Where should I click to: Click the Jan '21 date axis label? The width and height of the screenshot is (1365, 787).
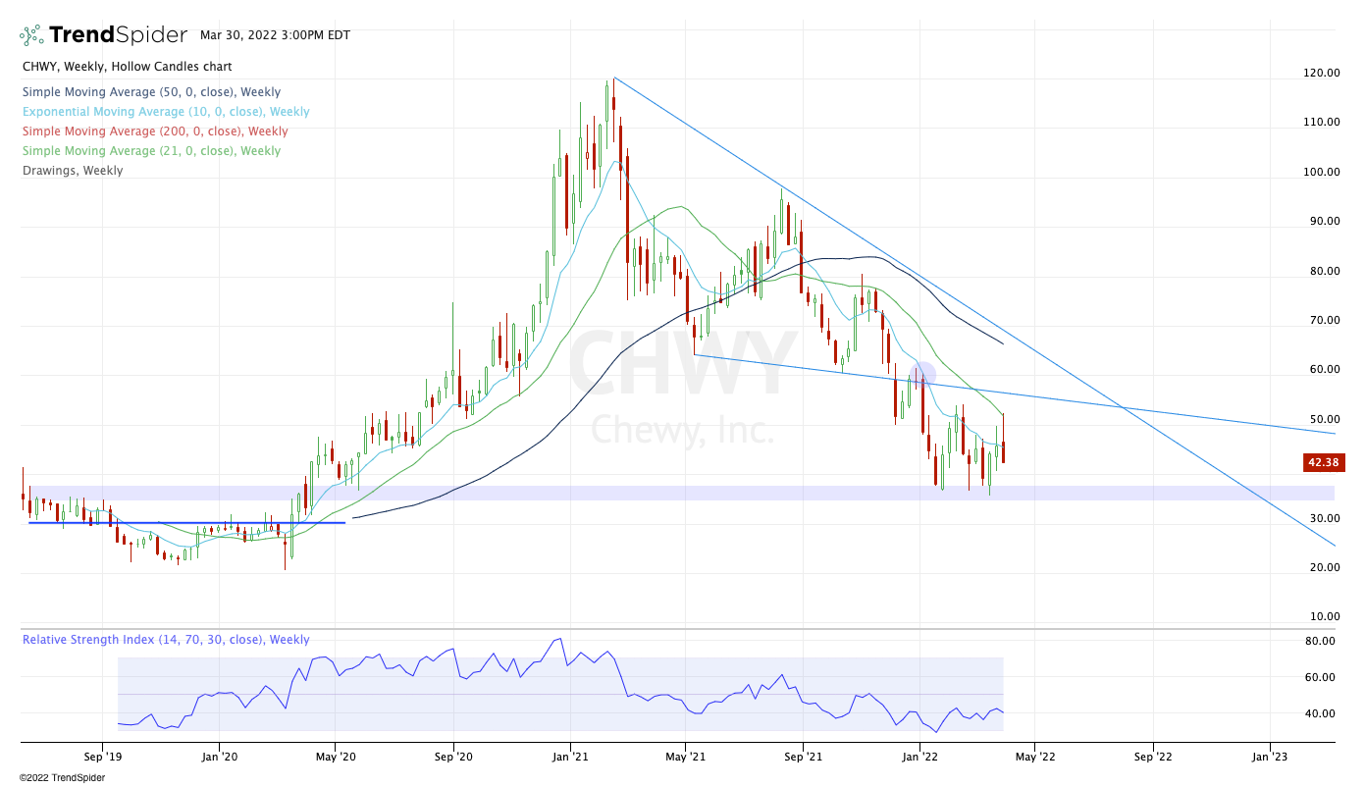[569, 758]
